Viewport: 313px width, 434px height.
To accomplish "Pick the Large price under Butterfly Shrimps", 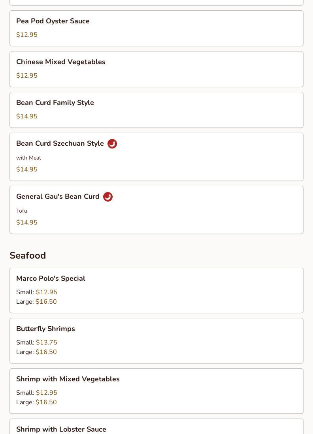I will (x=46, y=352).
